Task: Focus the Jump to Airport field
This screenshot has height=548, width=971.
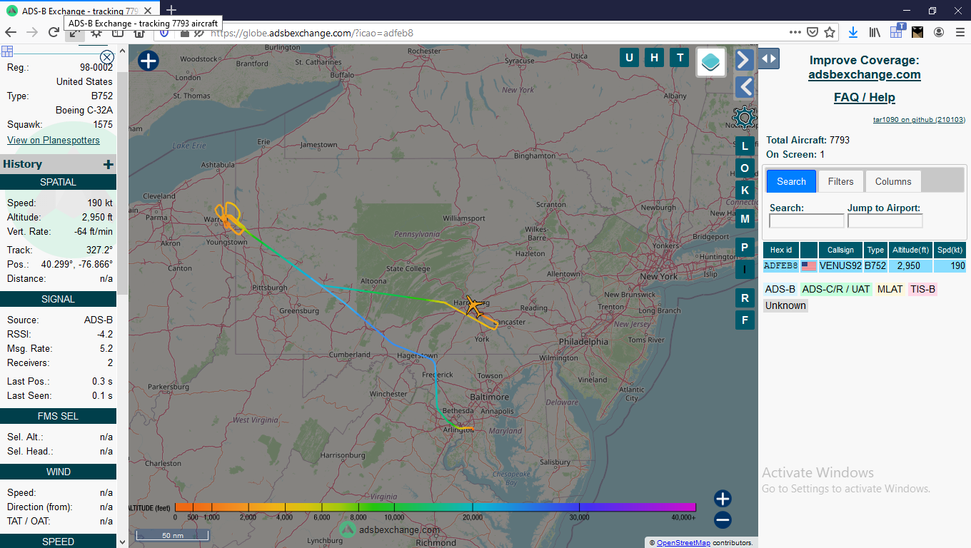Action: click(x=885, y=221)
